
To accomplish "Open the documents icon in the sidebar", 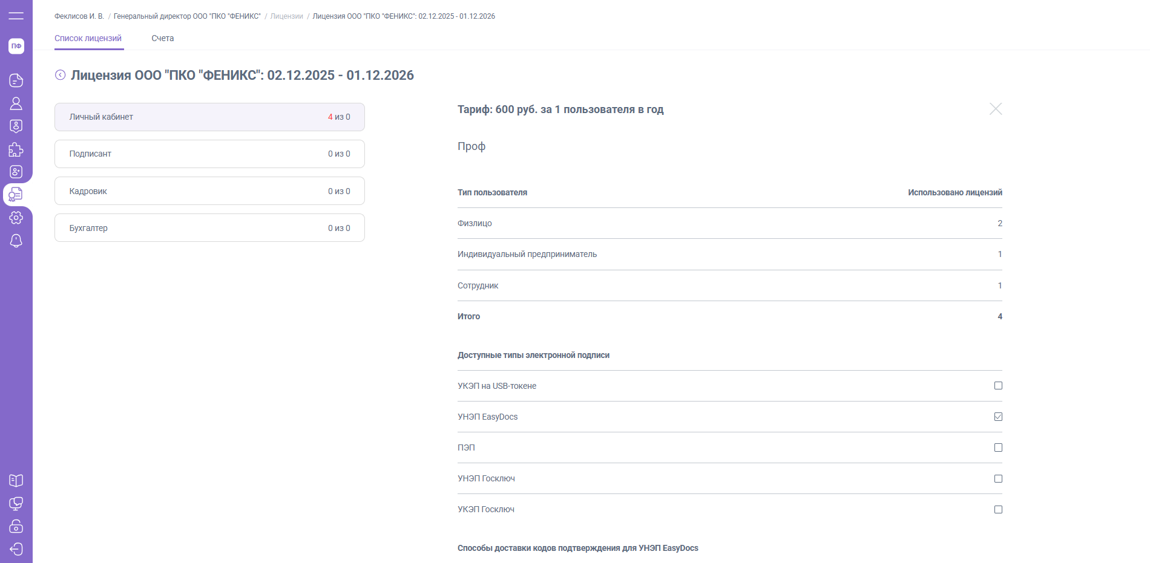I will [x=16, y=80].
